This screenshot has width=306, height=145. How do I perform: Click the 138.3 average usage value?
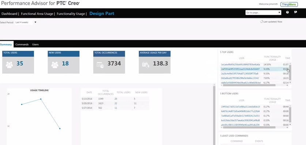click(160, 64)
